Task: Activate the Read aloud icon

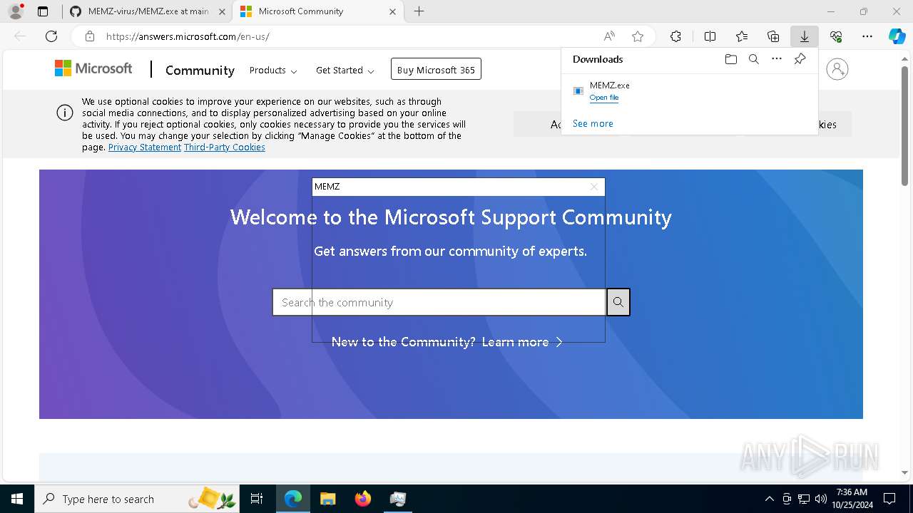Action: point(609,36)
